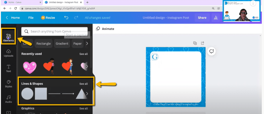The width and height of the screenshot is (264, 114).
Task: Insert the gray circle shape
Action: point(27,94)
